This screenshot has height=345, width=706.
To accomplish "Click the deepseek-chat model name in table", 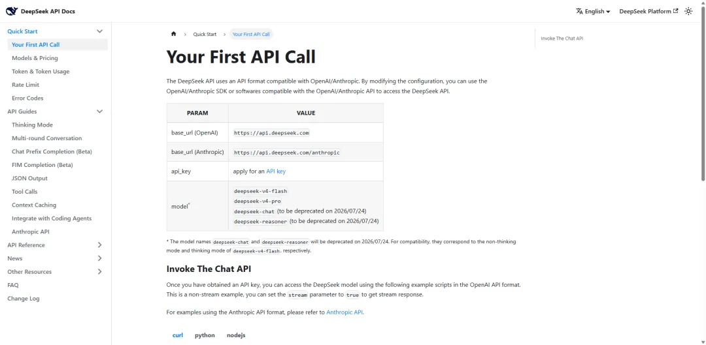I will point(254,211).
